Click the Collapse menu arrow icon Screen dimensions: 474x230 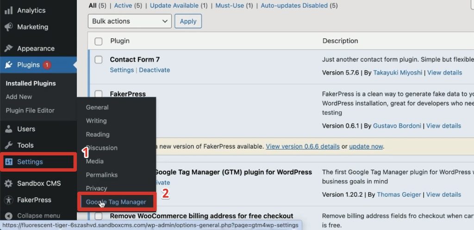(x=8, y=216)
